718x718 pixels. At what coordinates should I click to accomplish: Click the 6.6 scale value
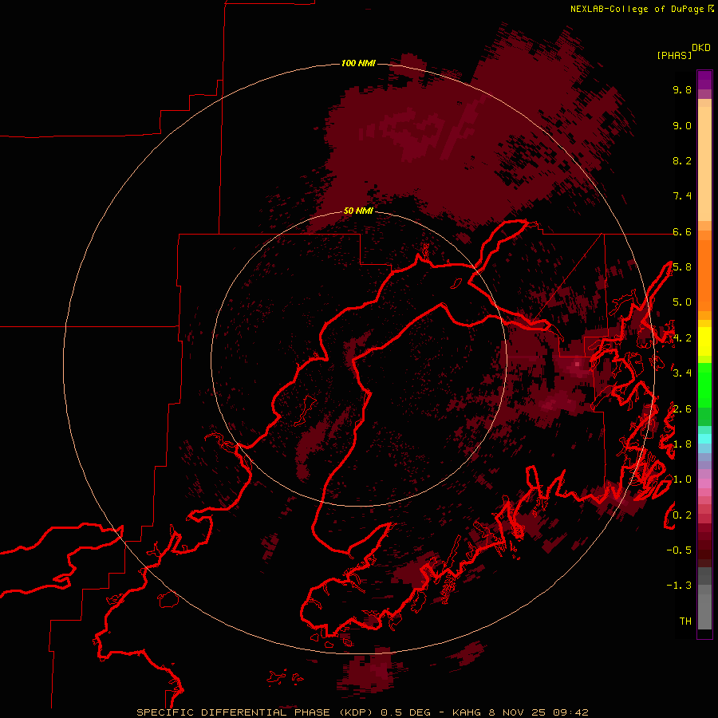[x=682, y=231]
